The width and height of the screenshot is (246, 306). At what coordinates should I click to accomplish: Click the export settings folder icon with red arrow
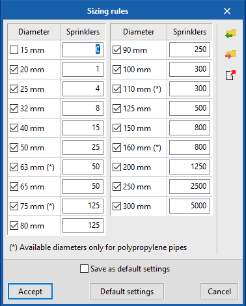coord(230,55)
